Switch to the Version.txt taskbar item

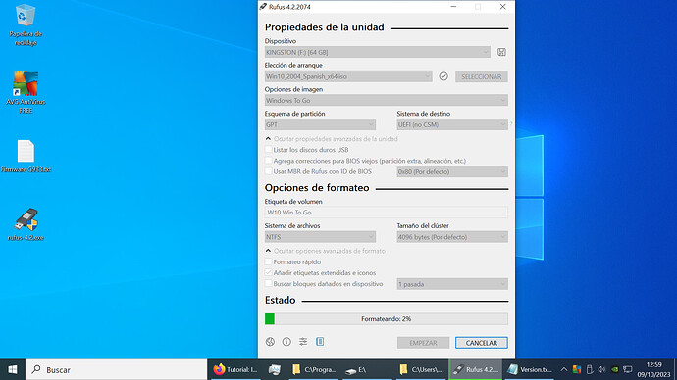pos(530,369)
